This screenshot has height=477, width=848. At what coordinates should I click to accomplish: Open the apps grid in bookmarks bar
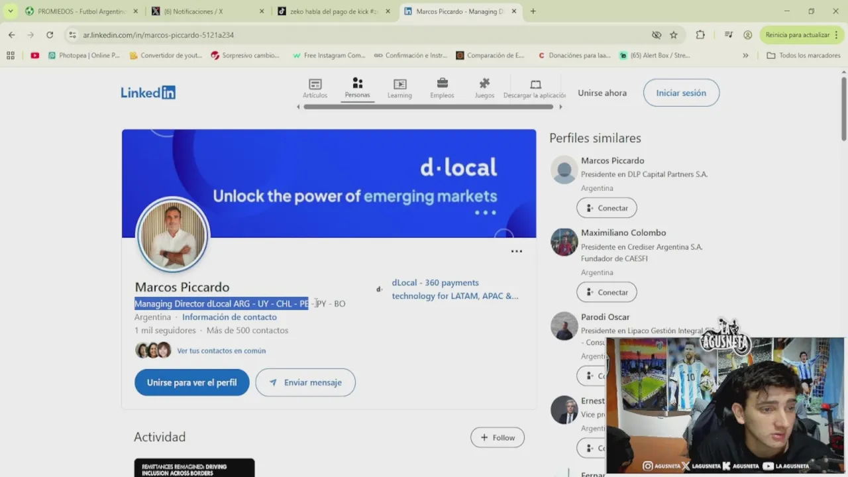[x=11, y=56]
